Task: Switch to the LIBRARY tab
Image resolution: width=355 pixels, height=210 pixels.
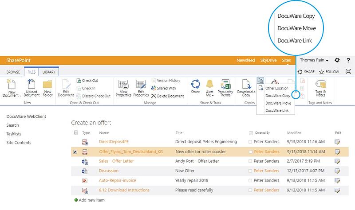Action: click(x=49, y=72)
